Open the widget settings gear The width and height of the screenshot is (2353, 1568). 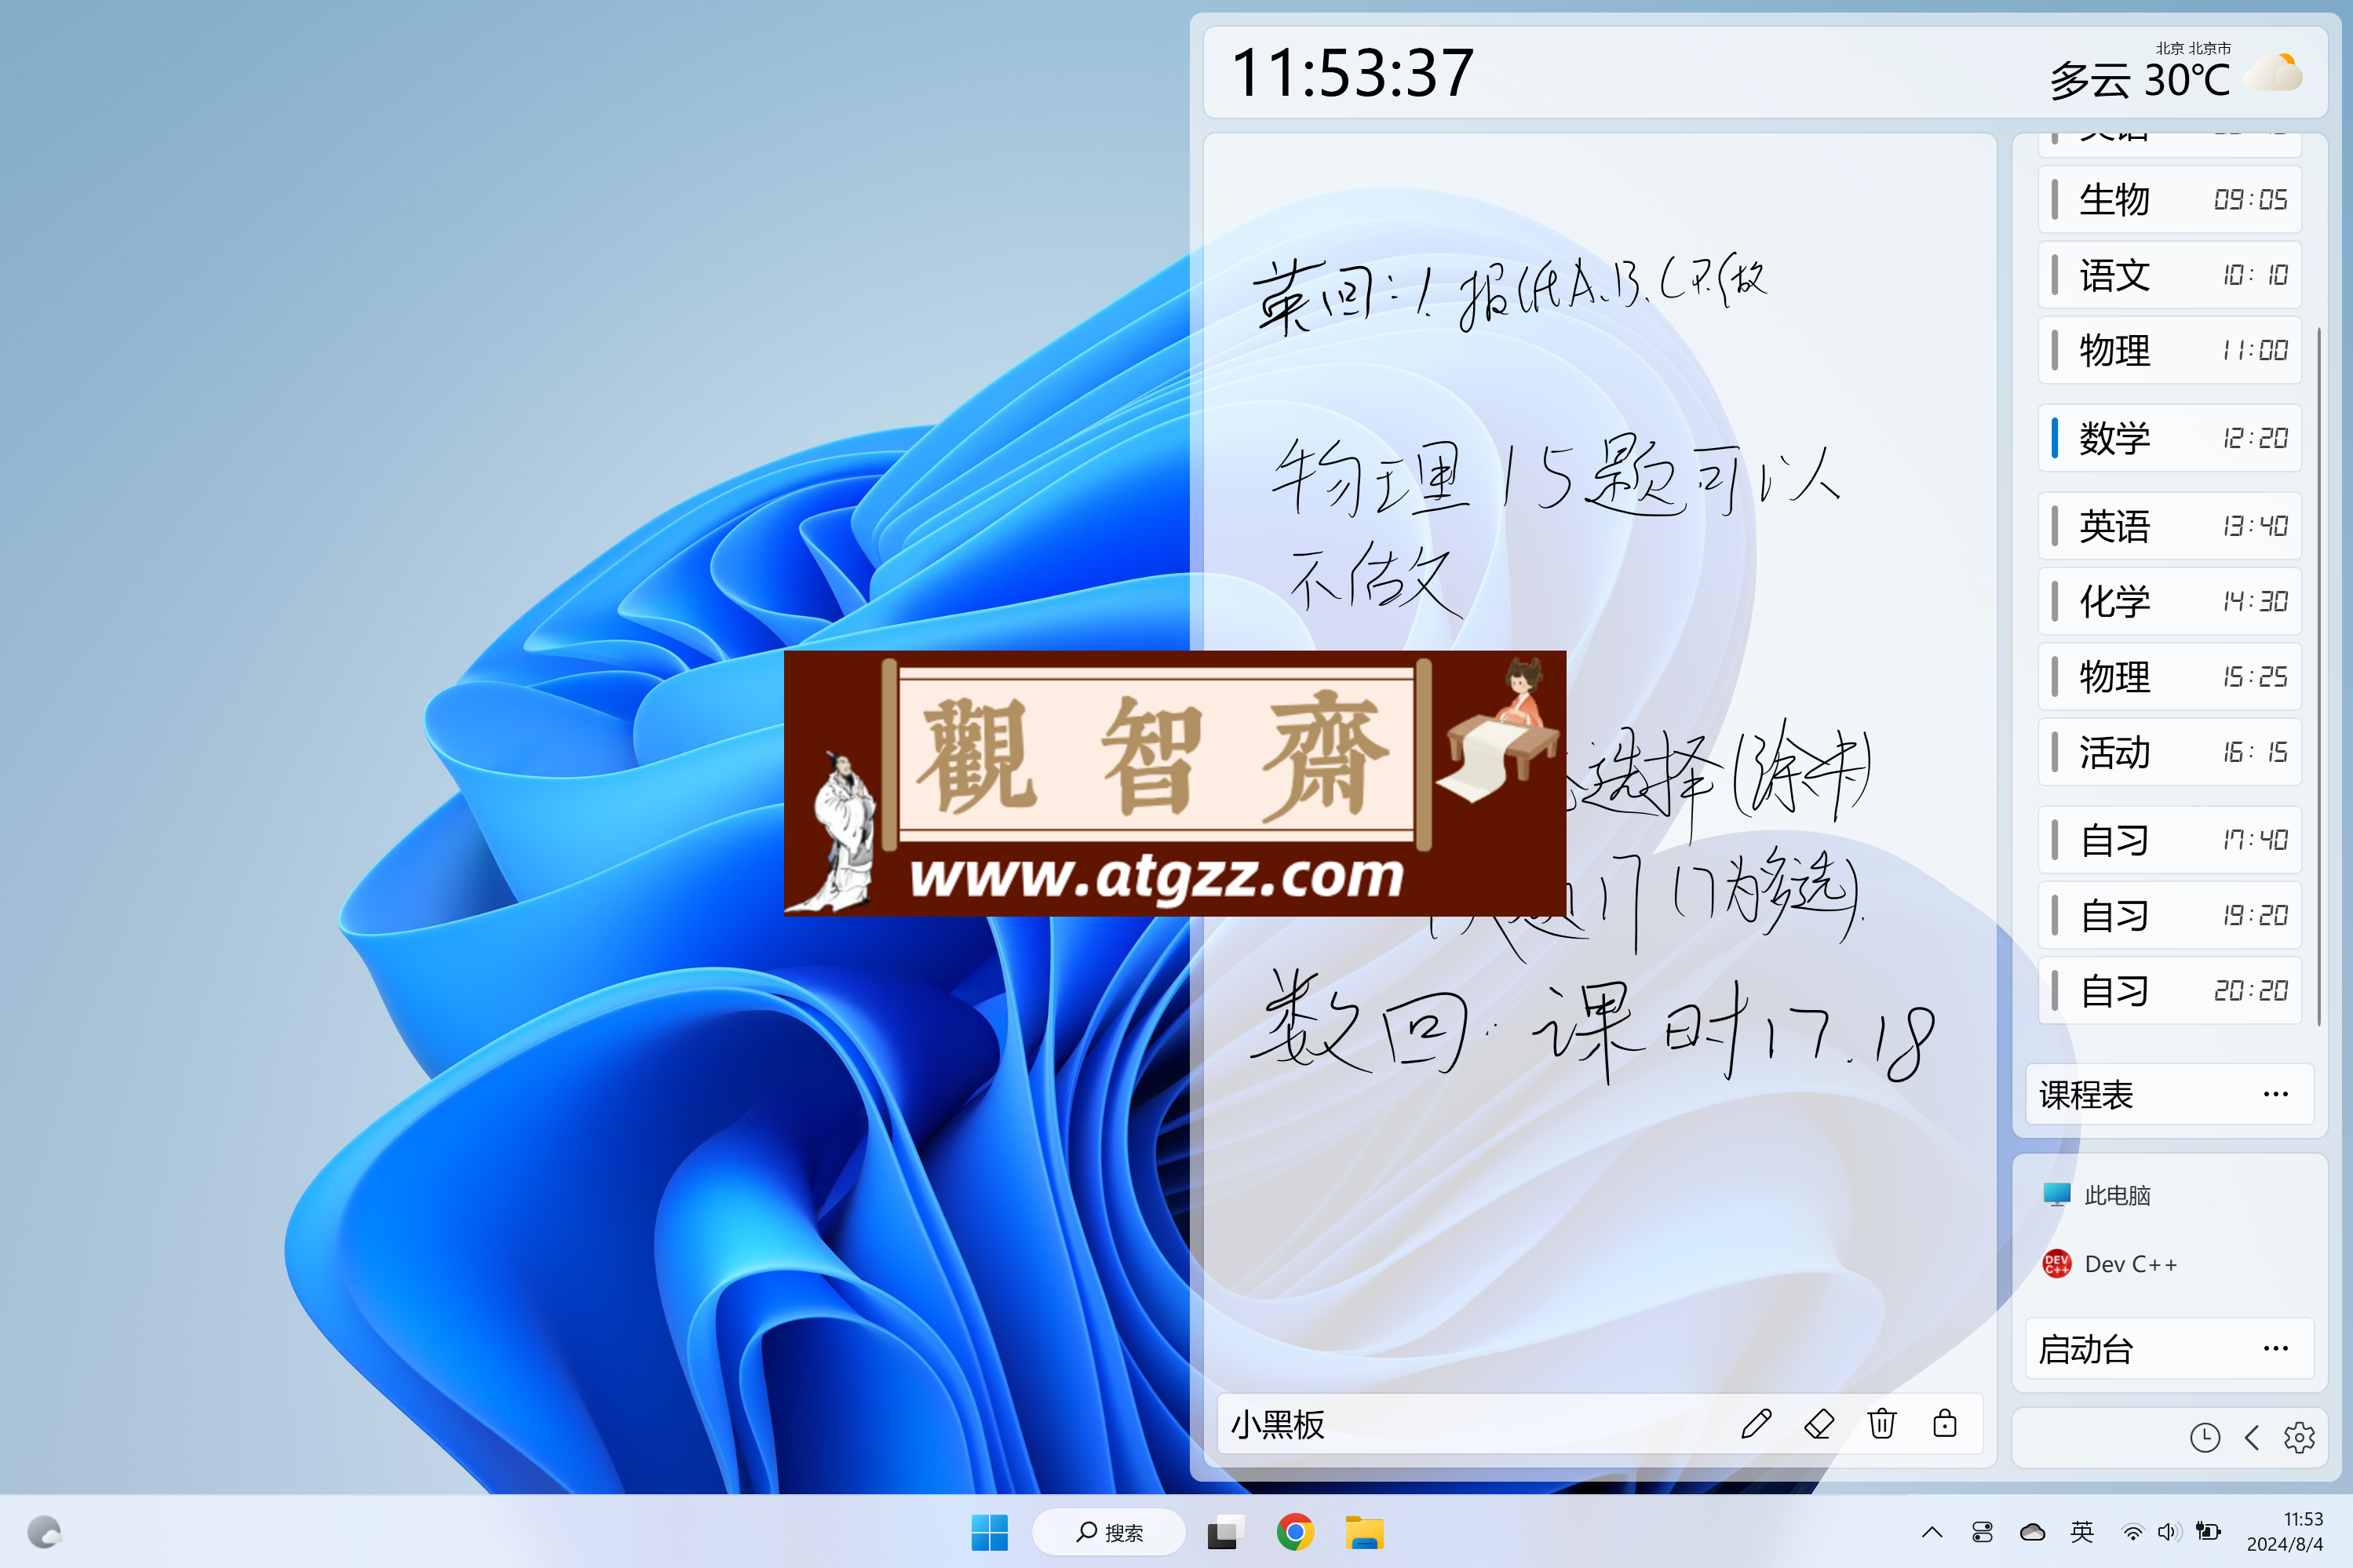(x=2299, y=1438)
